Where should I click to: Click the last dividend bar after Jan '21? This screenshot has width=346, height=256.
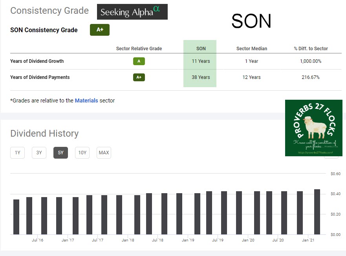click(x=317, y=212)
